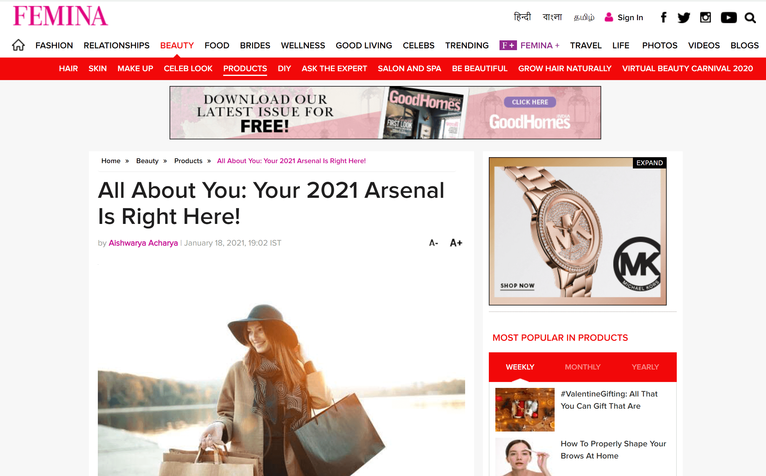Open the Instagram icon in header
The image size is (766, 476).
[x=705, y=17]
